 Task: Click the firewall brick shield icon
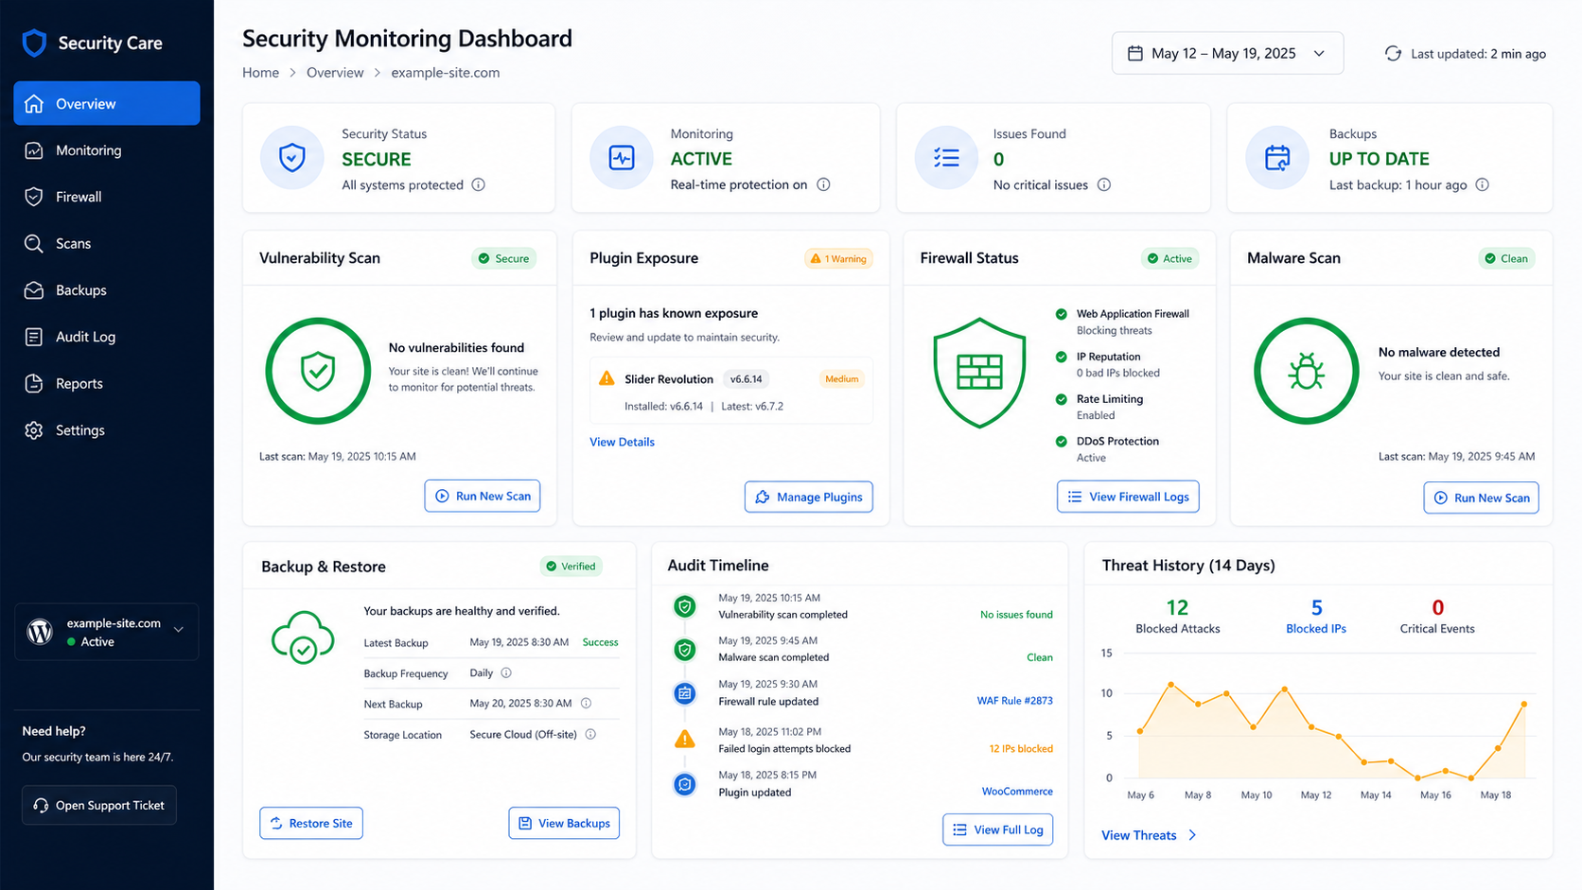point(979,373)
